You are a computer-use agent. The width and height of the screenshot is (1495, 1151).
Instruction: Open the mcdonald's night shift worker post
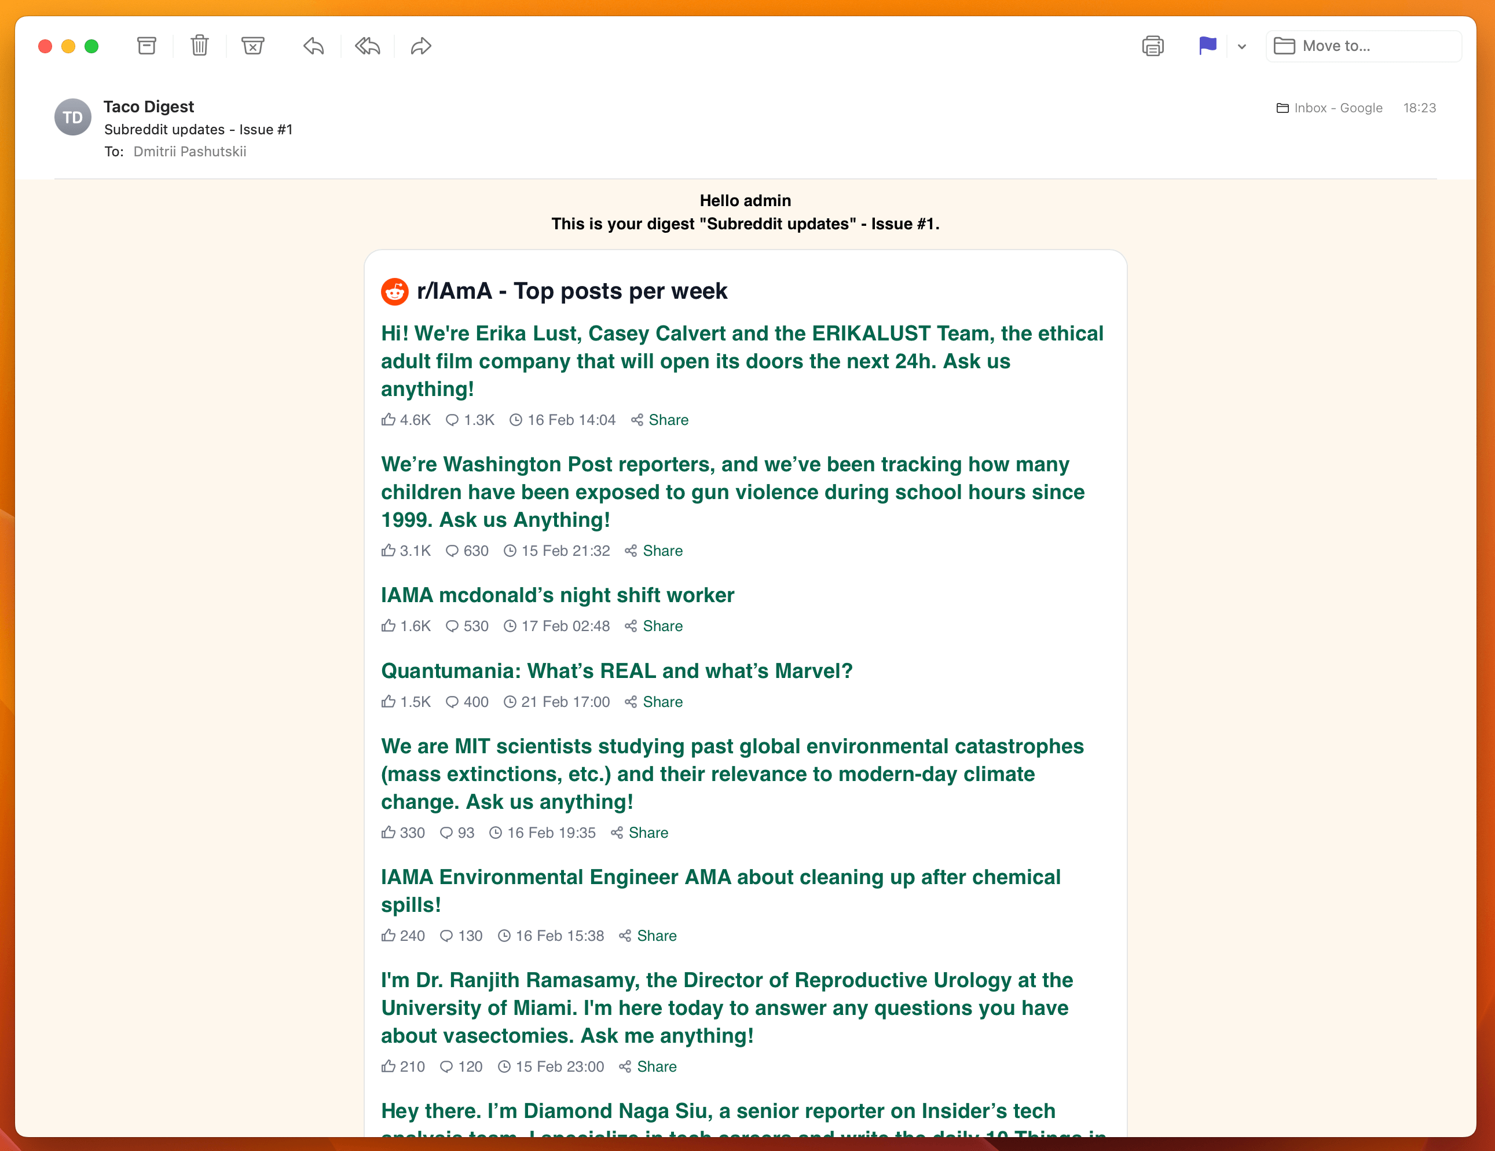557,595
